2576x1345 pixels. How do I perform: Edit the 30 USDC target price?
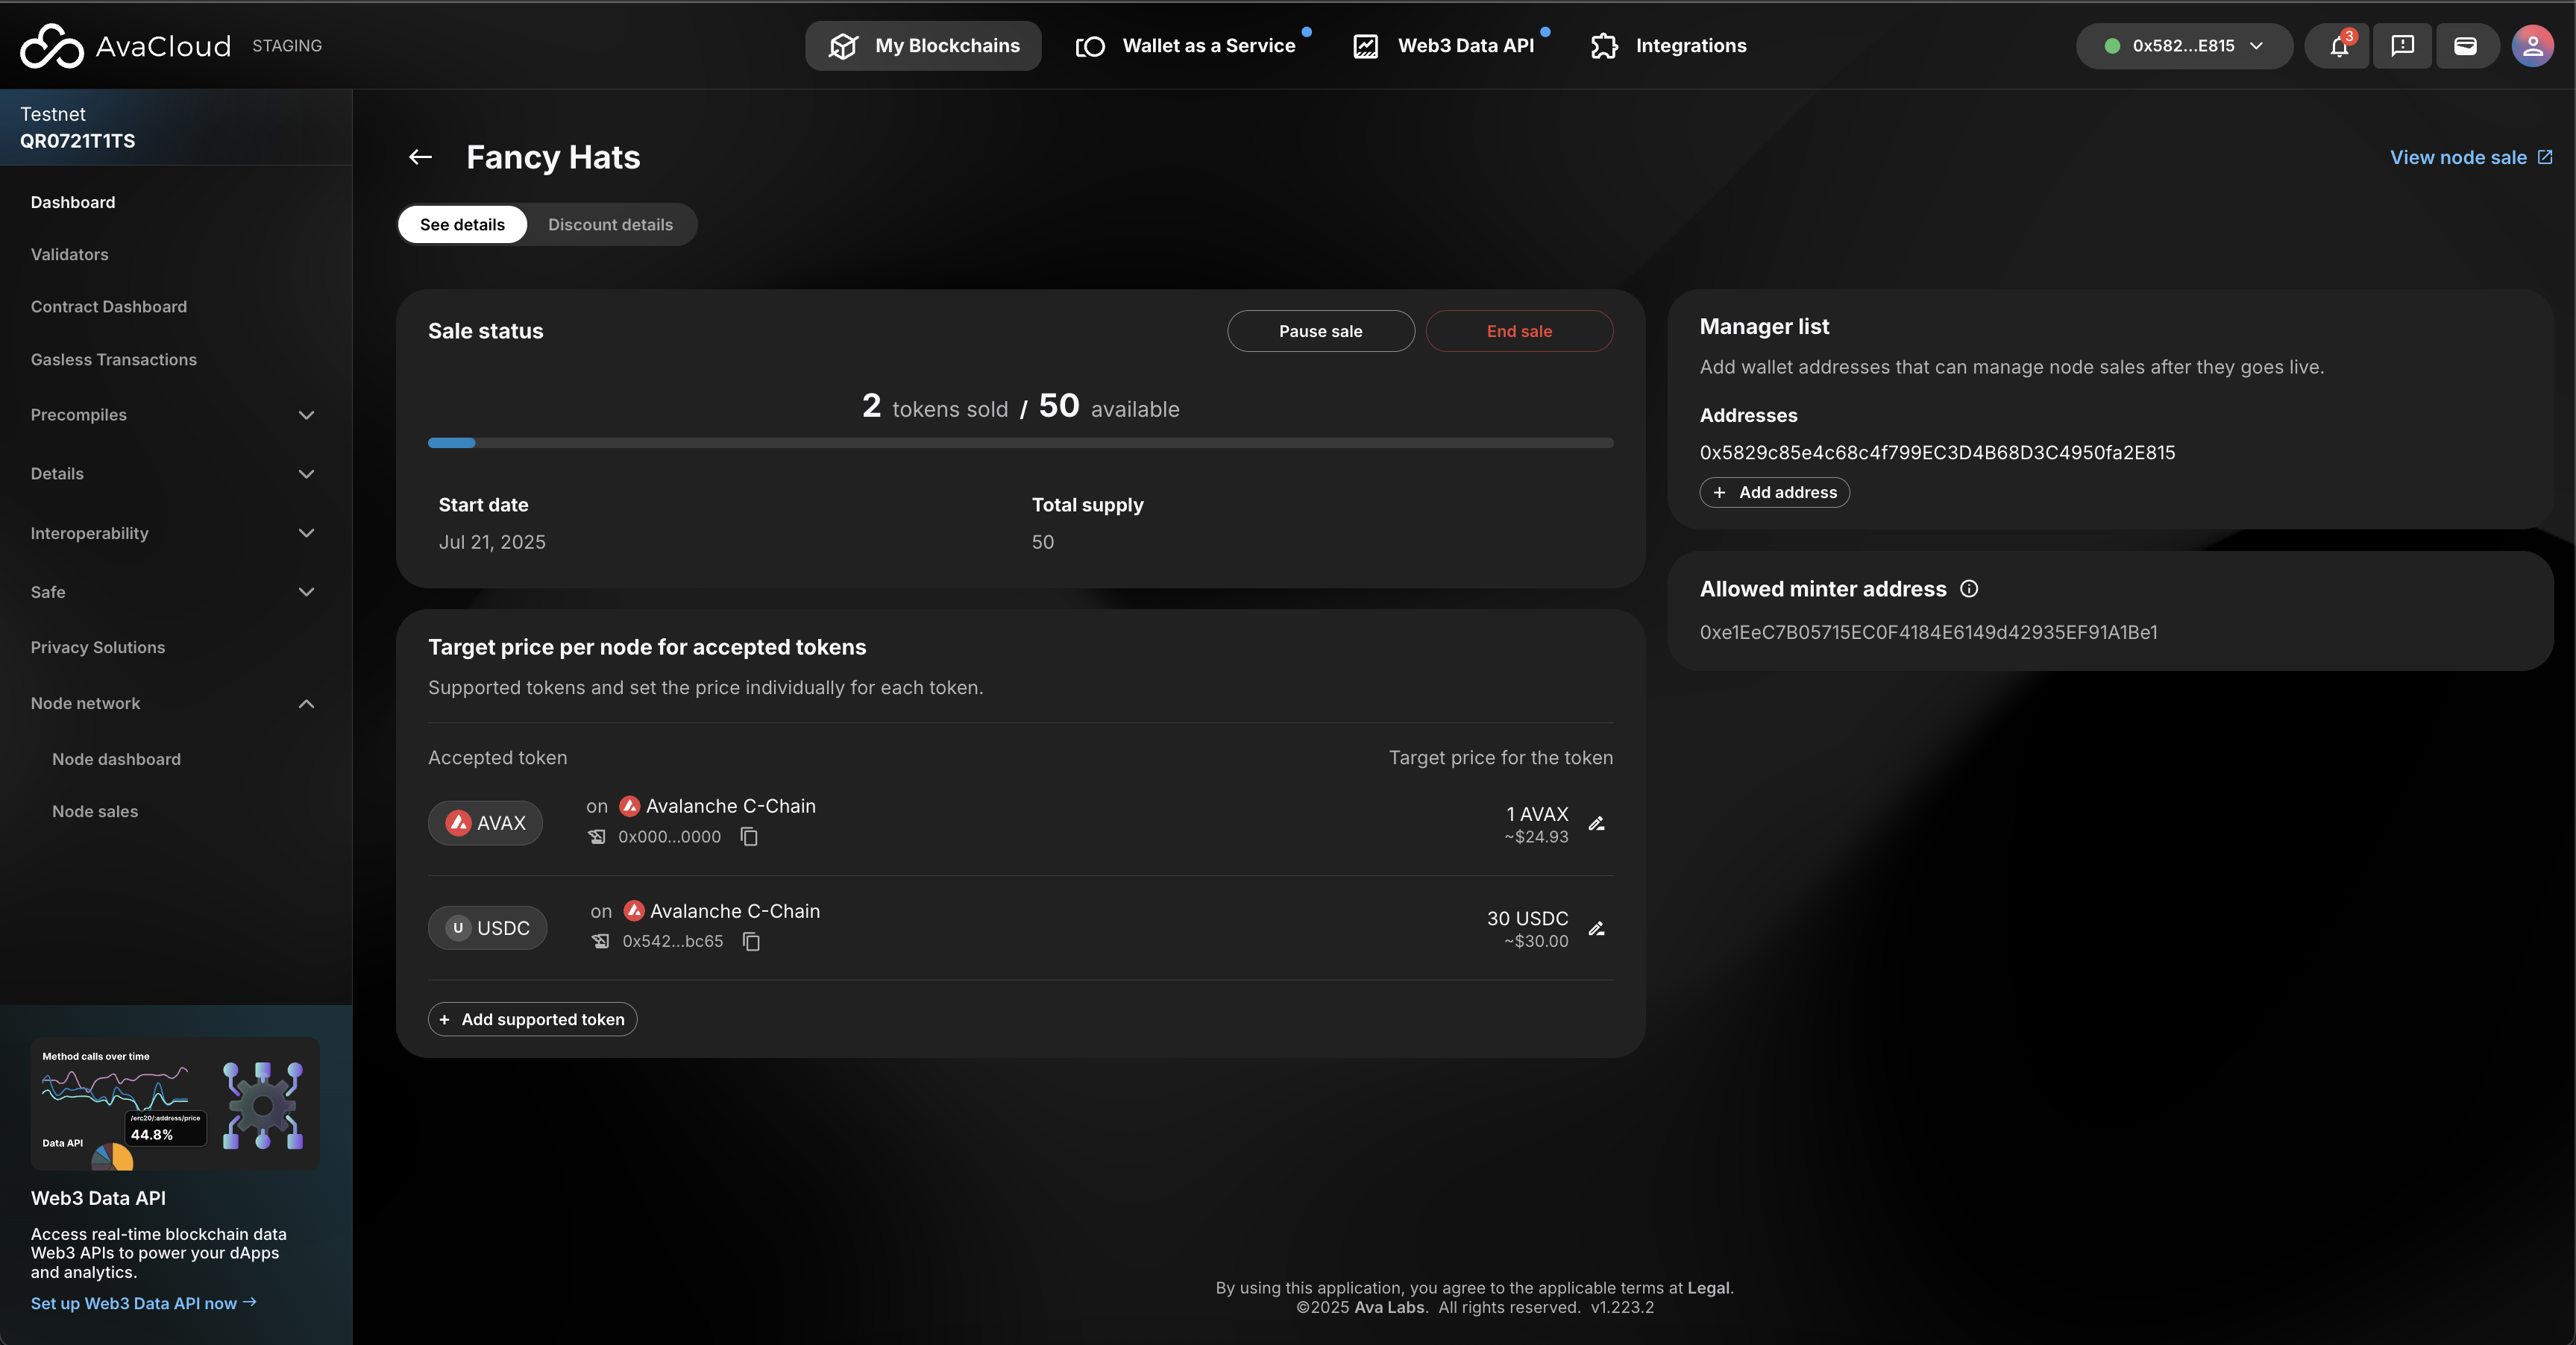pyautogui.click(x=1597, y=929)
